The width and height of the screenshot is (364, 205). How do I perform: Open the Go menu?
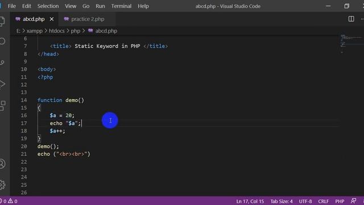click(x=86, y=6)
